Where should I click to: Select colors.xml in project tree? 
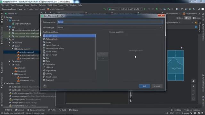pyautogui.click(x=20, y=68)
